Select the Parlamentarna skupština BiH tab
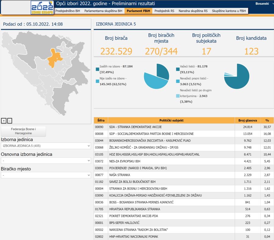The width and height of the screenshot is (274, 240). [x=103, y=11]
